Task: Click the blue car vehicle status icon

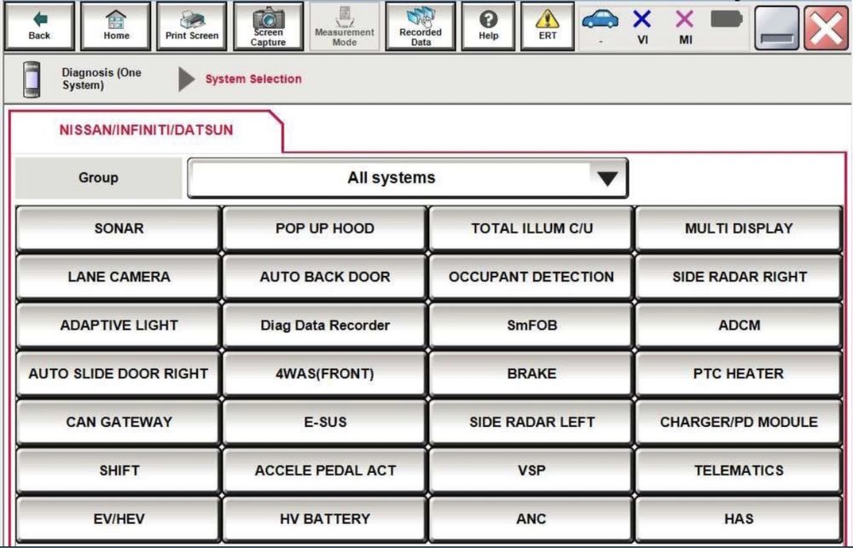Action: [600, 20]
